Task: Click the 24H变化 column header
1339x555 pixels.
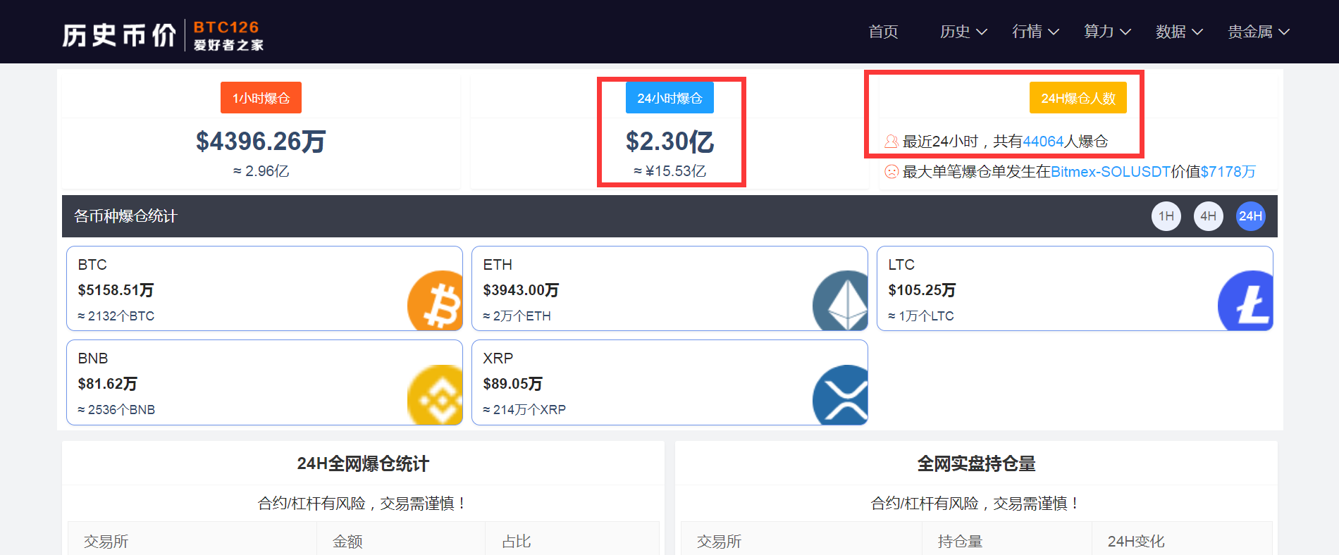Action: pos(1136,542)
